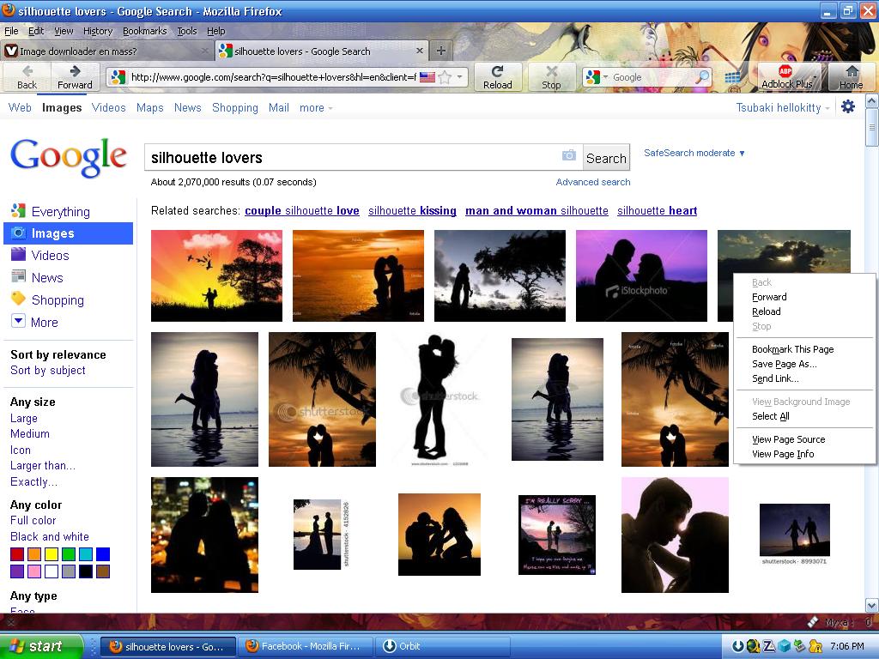Open Google options gear icon

[x=848, y=106]
